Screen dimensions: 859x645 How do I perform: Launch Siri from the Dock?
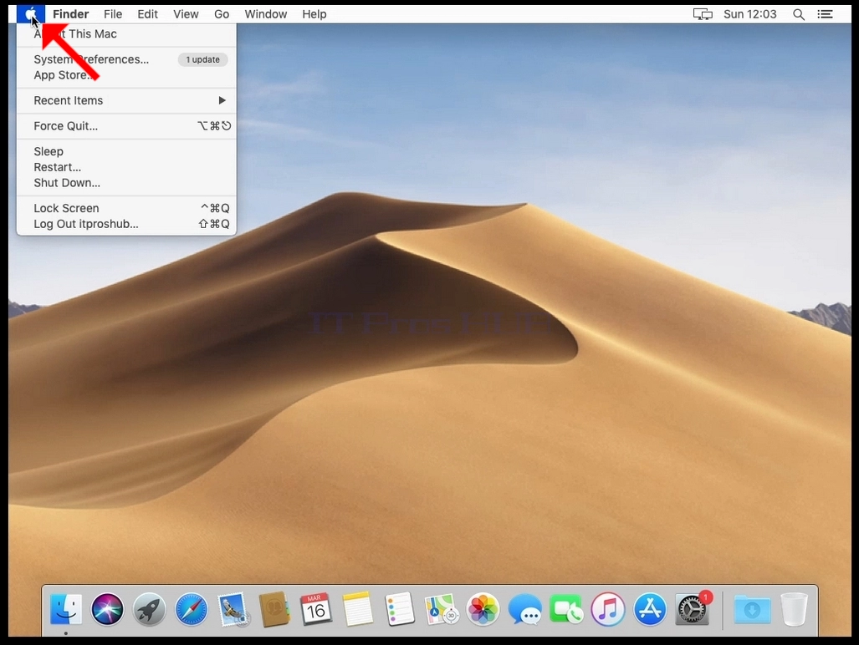pyautogui.click(x=107, y=609)
